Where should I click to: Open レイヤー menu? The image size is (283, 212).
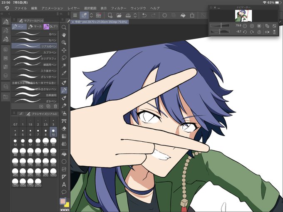click(74, 8)
